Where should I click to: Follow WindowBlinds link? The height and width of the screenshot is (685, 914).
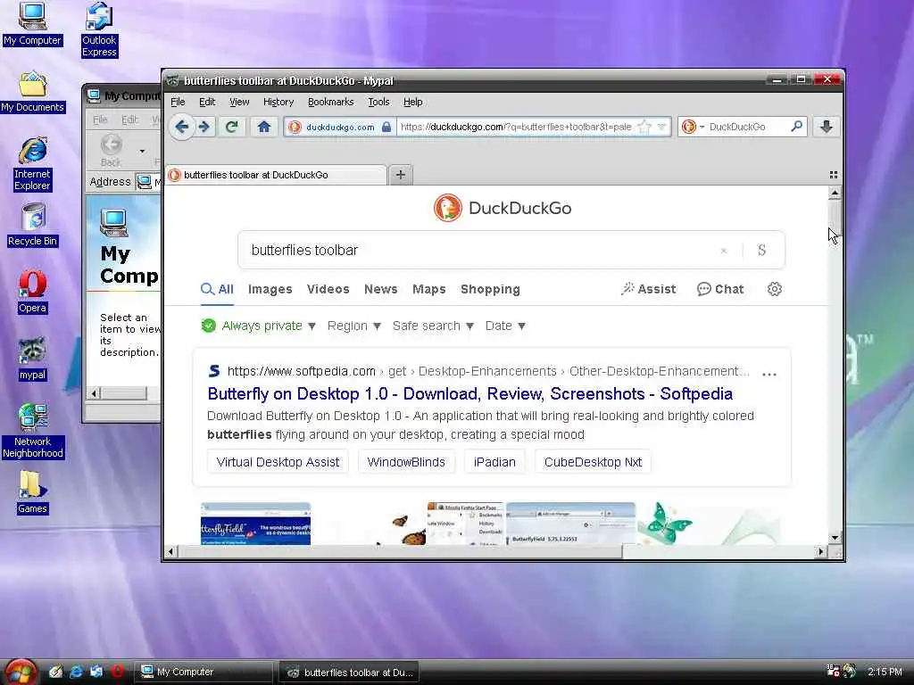406,462
